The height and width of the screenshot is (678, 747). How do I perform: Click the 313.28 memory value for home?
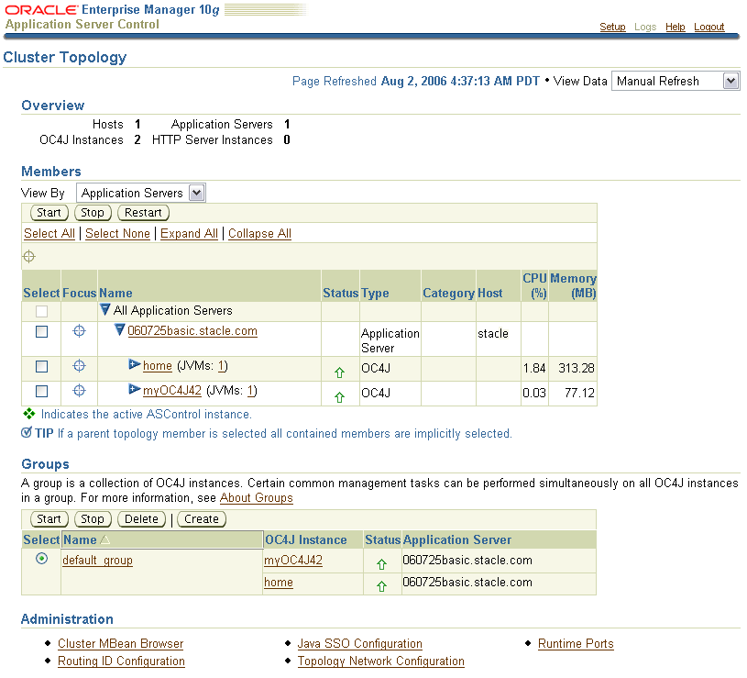tap(577, 368)
